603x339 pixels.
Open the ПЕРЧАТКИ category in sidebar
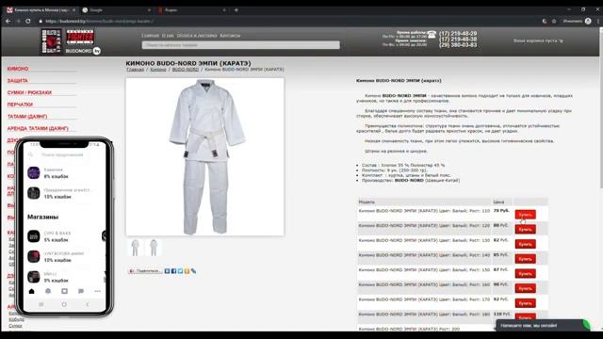pos(20,105)
